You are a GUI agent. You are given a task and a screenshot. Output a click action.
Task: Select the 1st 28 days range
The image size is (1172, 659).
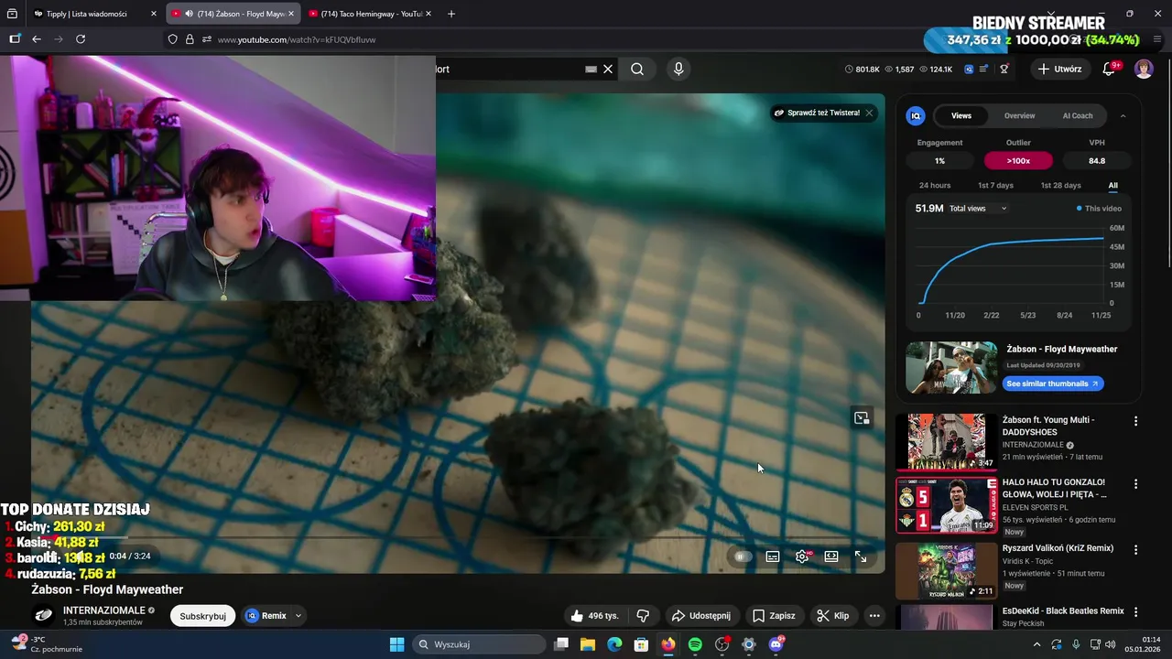tap(1060, 186)
